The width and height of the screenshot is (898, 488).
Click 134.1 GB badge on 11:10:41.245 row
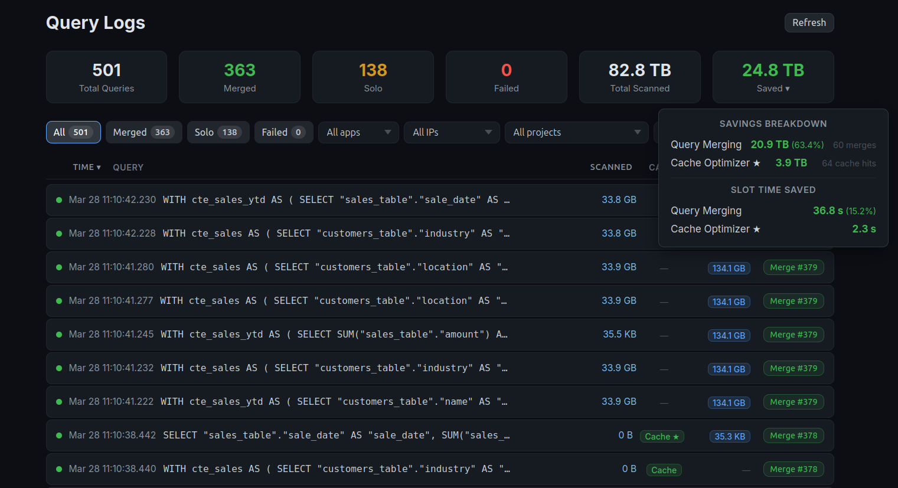pos(729,335)
